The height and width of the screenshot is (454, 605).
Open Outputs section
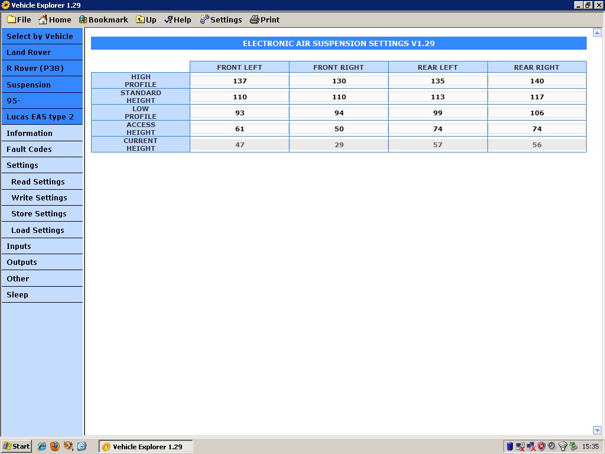tap(42, 262)
